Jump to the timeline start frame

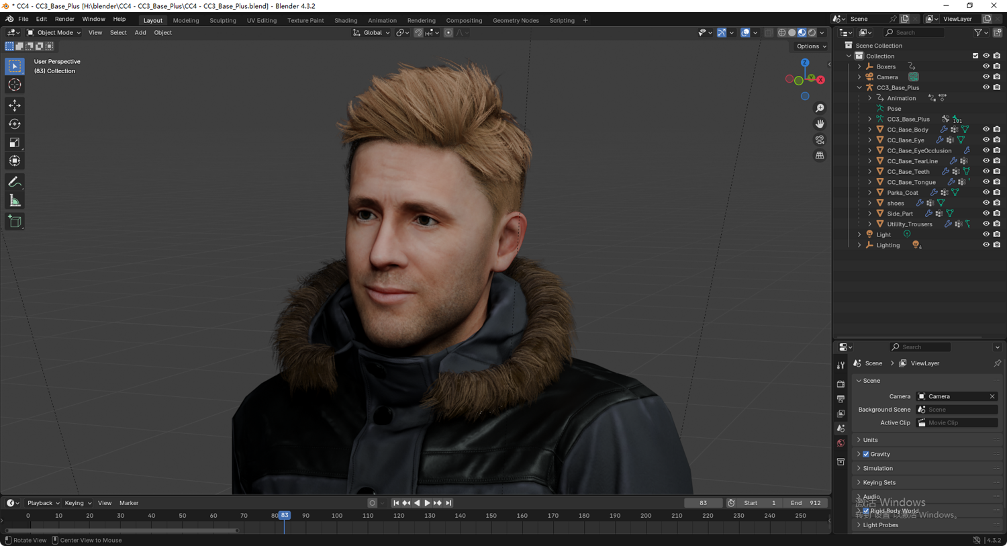click(396, 503)
